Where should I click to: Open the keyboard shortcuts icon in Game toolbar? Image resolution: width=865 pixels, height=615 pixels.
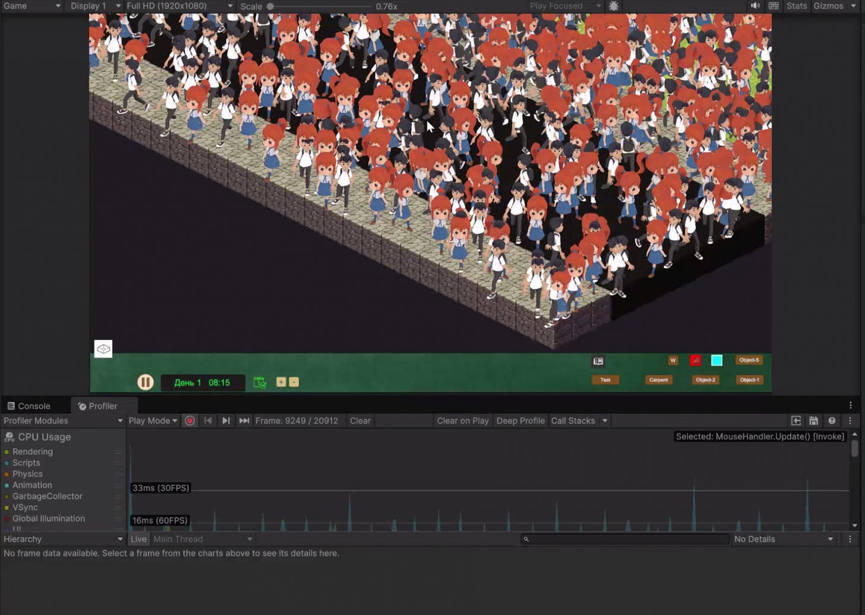[774, 6]
